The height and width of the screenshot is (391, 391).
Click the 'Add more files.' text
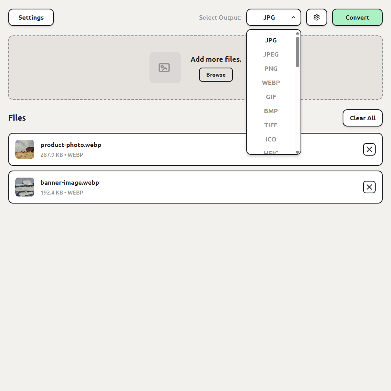pos(216,59)
